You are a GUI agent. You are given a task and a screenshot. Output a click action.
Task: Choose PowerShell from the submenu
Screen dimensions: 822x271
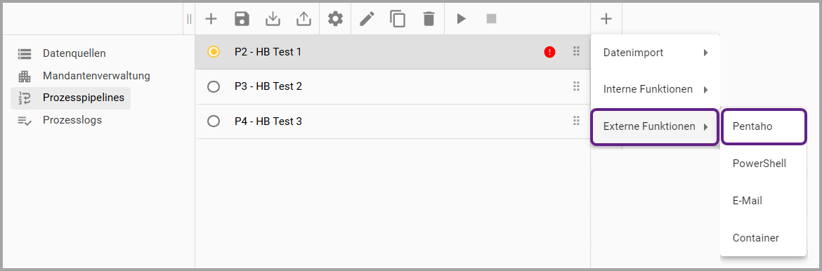[x=763, y=164]
